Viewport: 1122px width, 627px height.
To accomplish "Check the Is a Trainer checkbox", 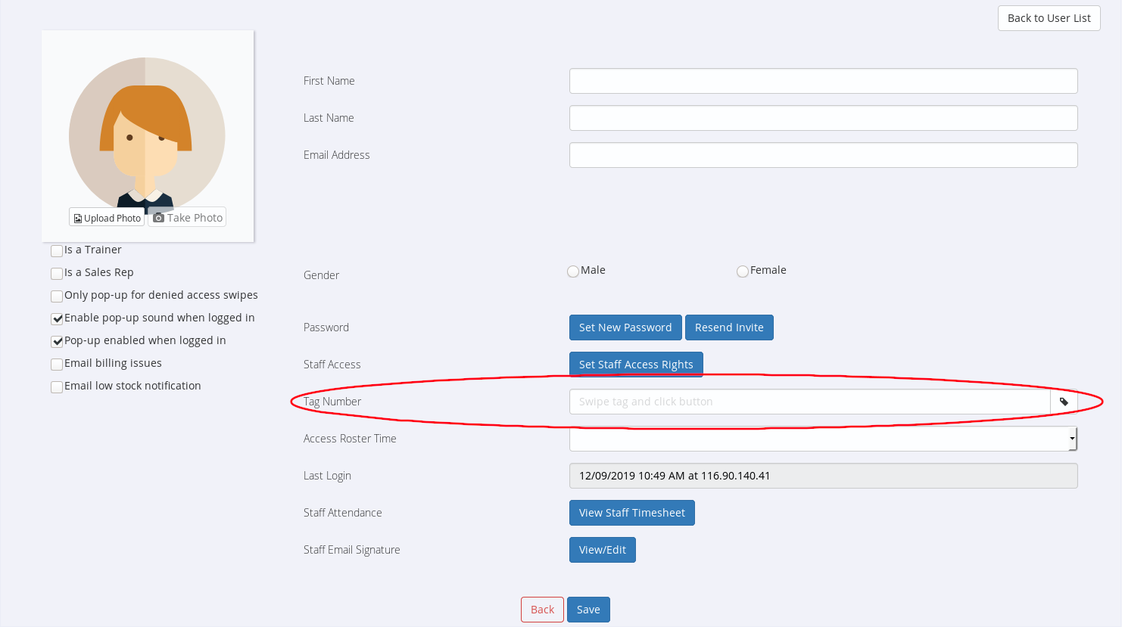I will pos(57,250).
